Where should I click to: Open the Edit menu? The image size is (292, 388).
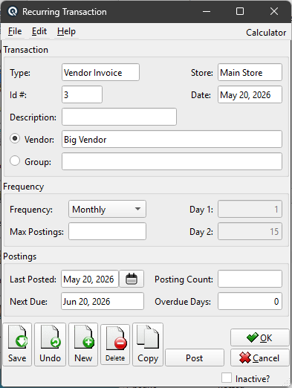(39, 31)
